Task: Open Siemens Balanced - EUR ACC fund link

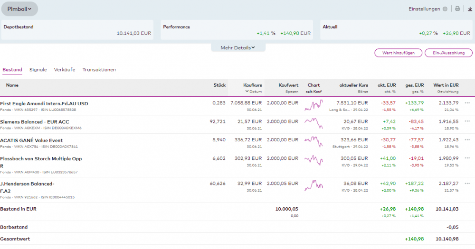Action: point(34,122)
